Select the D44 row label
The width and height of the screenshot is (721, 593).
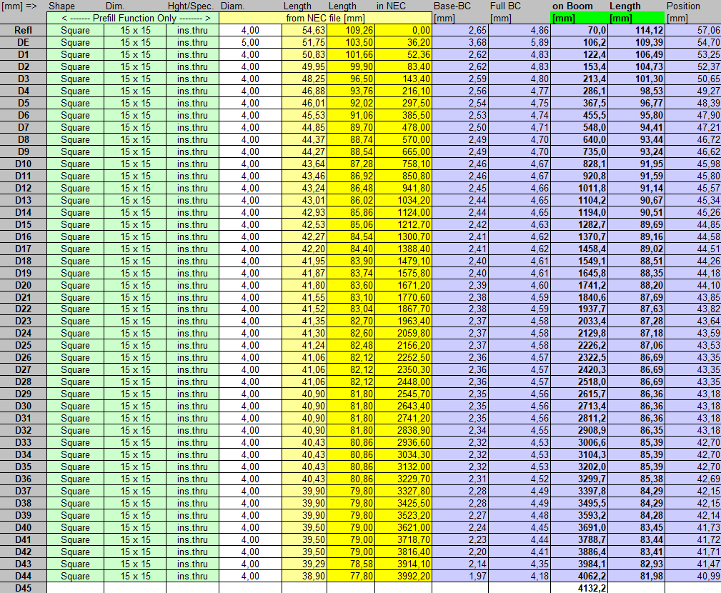point(23,577)
